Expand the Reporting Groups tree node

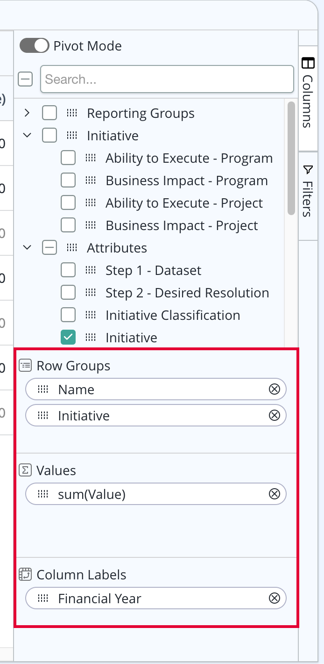27,113
